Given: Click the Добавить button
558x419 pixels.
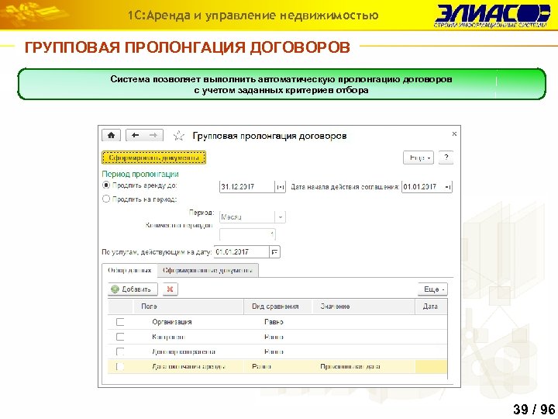Looking at the screenshot, I should point(132,289).
